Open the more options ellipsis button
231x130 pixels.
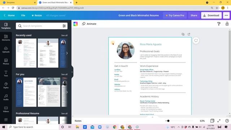[226, 15]
